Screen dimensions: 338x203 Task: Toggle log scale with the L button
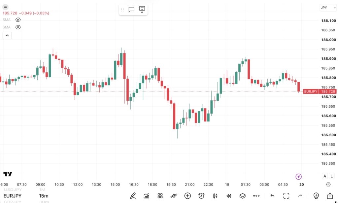pyautogui.click(x=331, y=176)
